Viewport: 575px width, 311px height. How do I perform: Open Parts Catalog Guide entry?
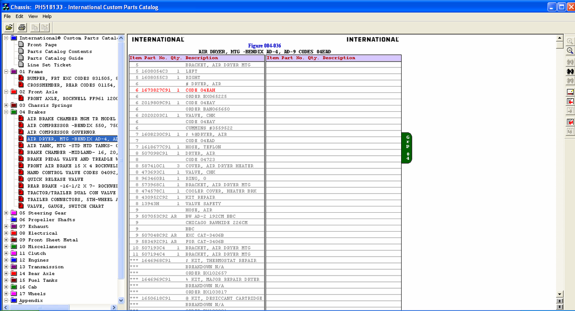pos(55,58)
